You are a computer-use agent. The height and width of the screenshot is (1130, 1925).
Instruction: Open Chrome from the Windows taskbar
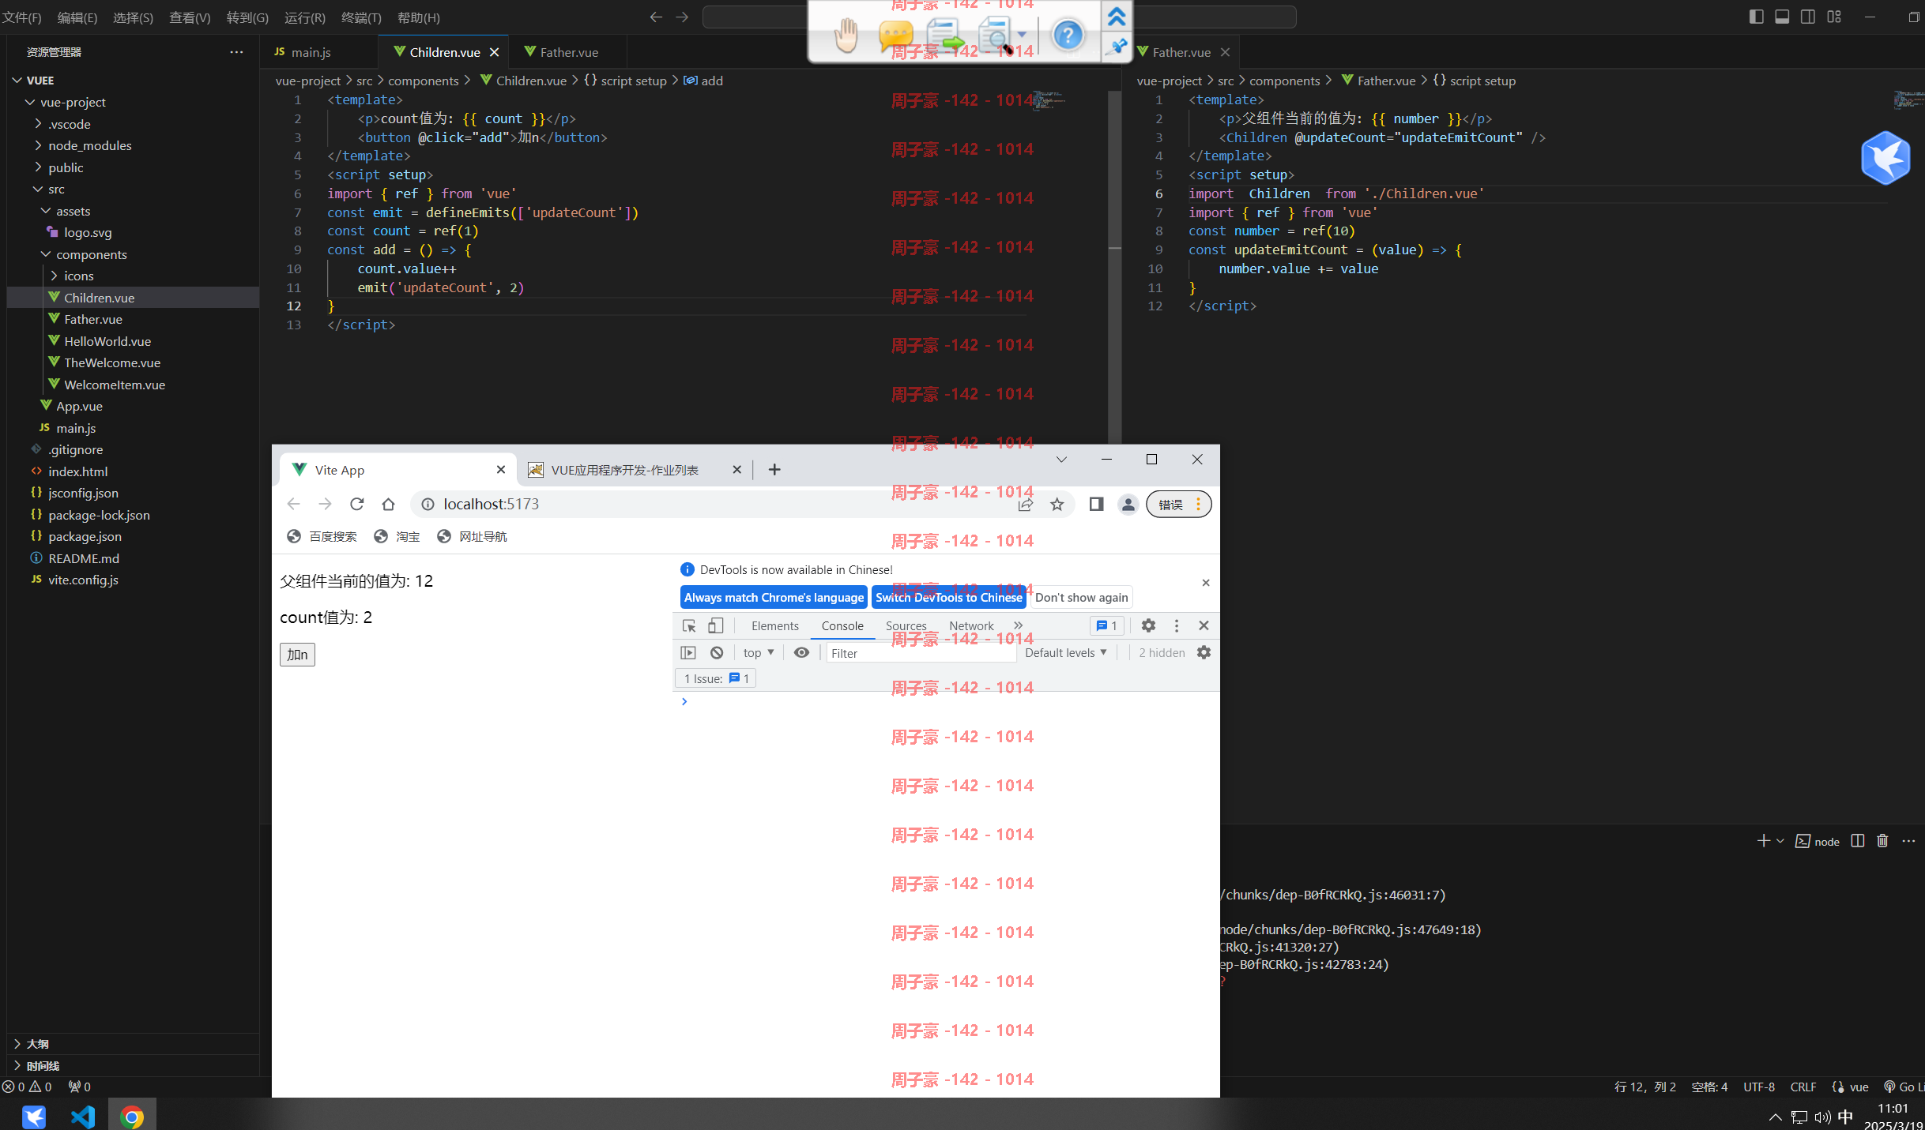pyautogui.click(x=132, y=1117)
